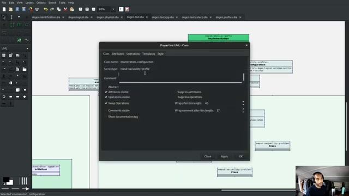Screen dimensions: 349x196
Task: Click the first zoom icon left of 80%
Action: pos(81,9)
